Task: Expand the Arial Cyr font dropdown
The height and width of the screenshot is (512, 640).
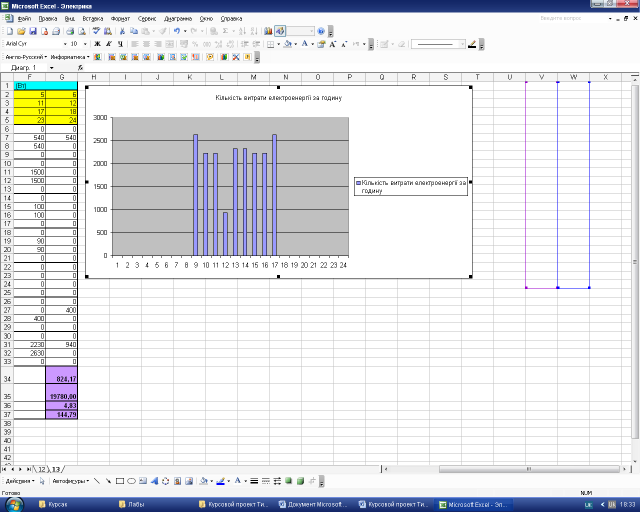Action: 64,44
